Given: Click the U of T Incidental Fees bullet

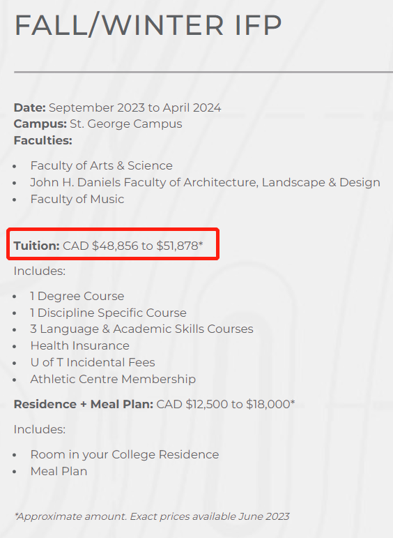Looking at the screenshot, I should click(x=93, y=362).
